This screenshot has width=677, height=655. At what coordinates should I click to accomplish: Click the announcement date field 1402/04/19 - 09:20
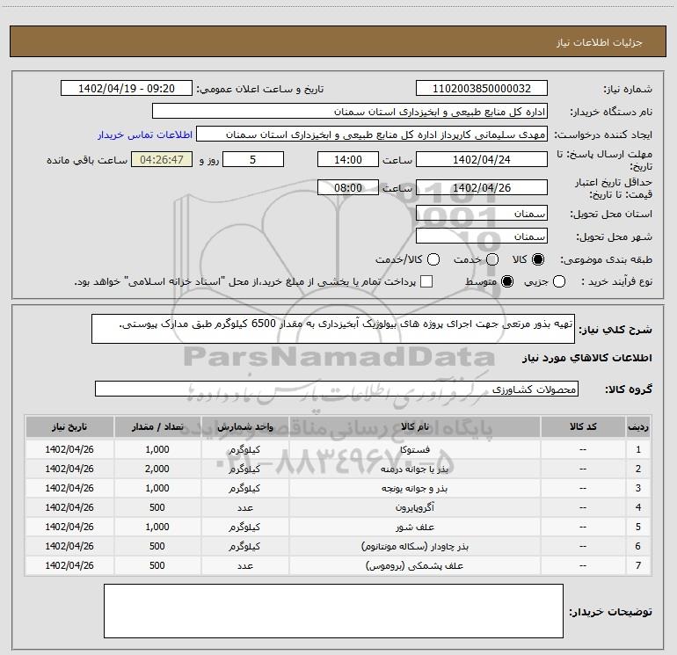coord(127,89)
